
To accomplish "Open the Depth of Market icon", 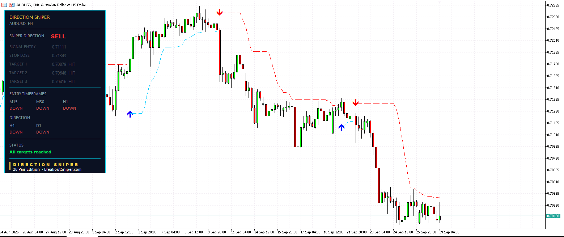I will click(4, 5).
